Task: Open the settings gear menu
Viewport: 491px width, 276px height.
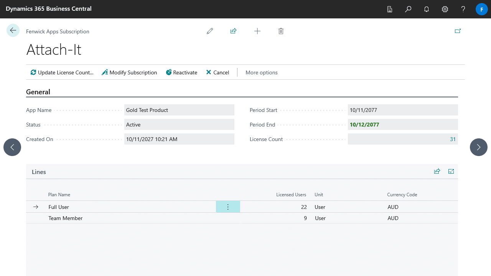Action: click(445, 9)
